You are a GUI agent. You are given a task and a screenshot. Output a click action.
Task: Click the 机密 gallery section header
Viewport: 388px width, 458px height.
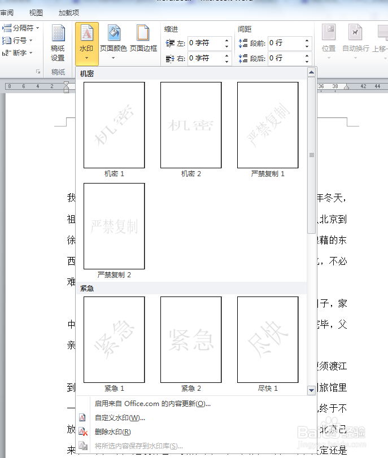tap(191, 73)
